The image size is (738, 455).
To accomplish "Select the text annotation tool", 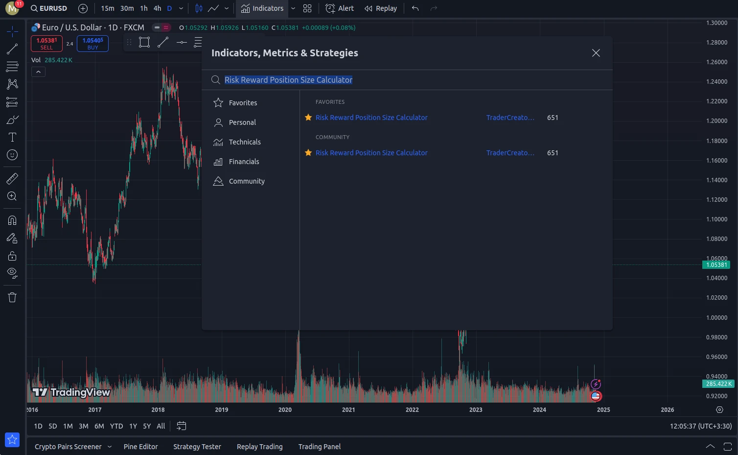I will [x=12, y=137].
